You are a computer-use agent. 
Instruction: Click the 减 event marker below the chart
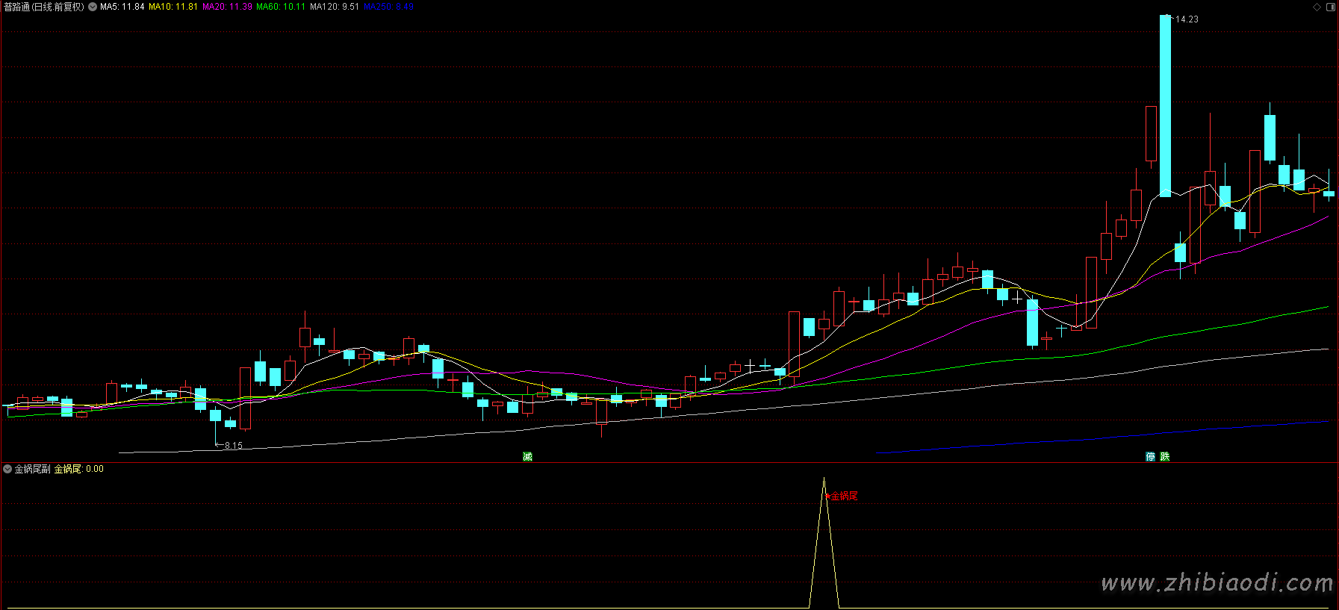tap(527, 456)
